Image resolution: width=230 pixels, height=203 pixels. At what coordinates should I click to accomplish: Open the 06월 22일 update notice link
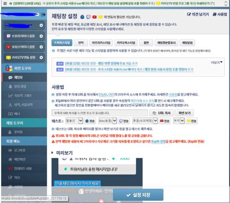101,63
